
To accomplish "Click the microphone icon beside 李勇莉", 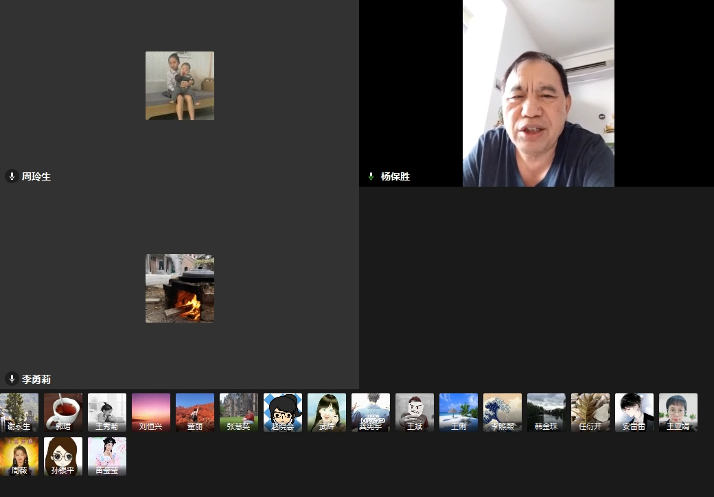I will pyautogui.click(x=12, y=379).
